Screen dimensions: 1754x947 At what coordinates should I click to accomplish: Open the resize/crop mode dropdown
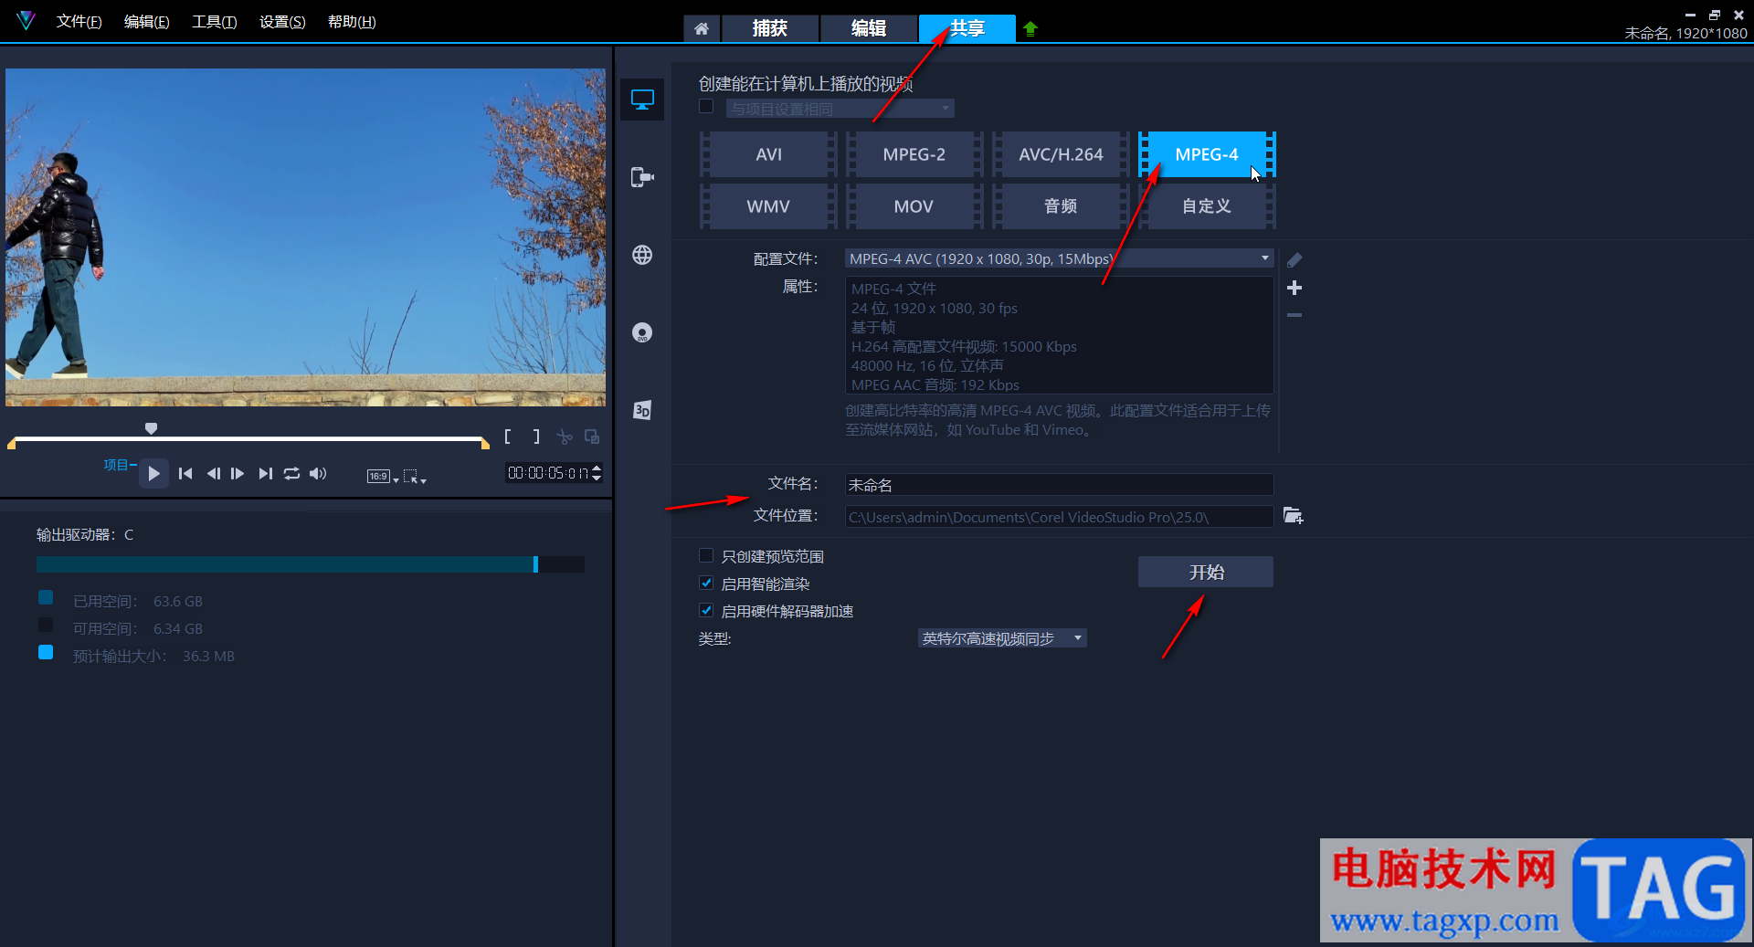[x=415, y=476]
